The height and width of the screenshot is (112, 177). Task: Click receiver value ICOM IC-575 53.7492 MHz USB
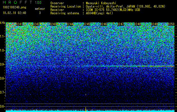pos(113,10)
